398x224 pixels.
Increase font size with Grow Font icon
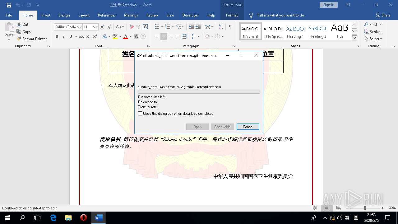[x=102, y=27]
